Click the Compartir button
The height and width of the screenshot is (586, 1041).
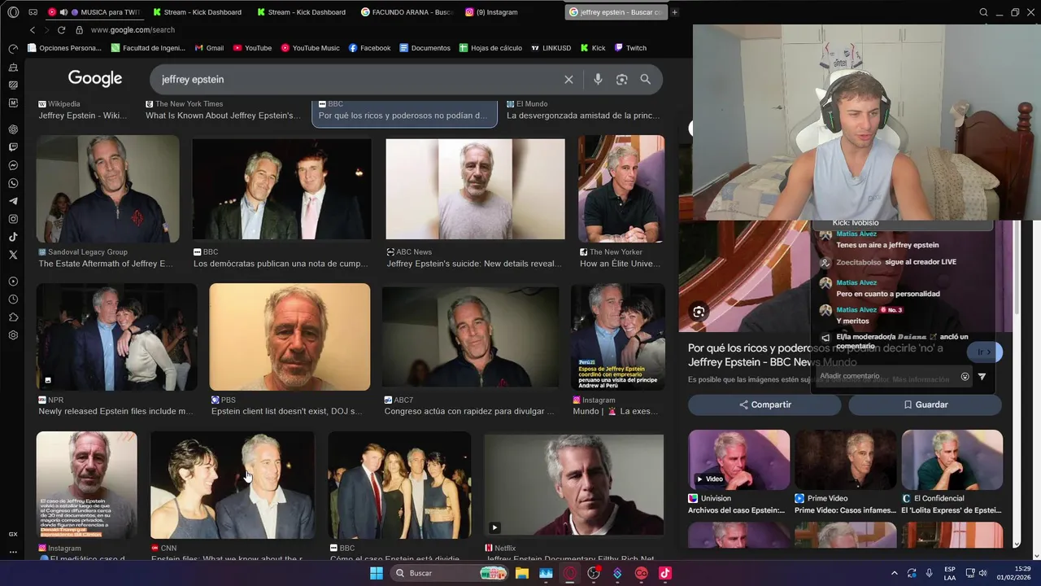(764, 405)
